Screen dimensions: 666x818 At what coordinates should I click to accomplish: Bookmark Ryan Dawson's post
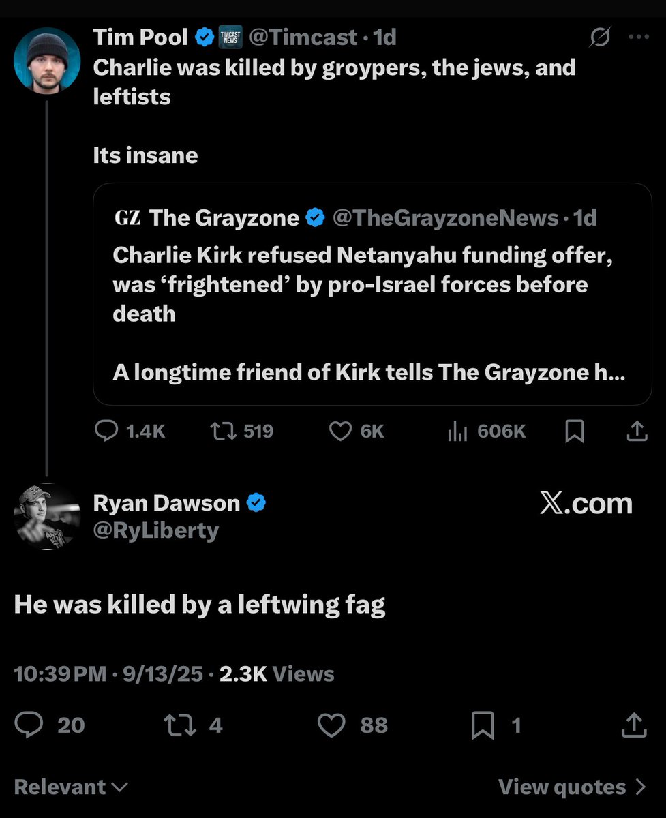click(x=483, y=725)
